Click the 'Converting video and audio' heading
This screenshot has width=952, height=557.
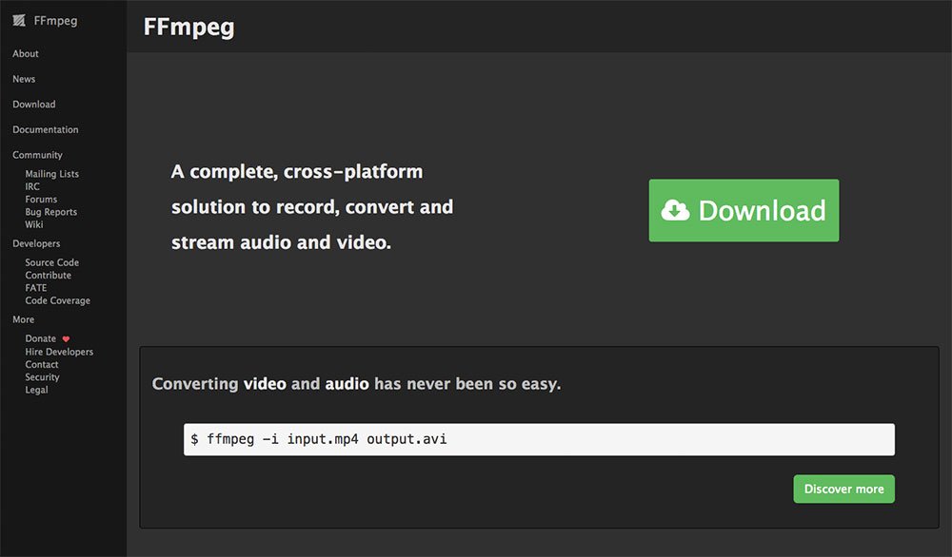[x=356, y=384]
